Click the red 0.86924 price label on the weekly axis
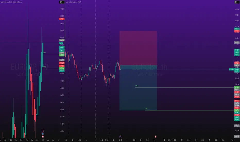 pyautogui.click(x=62, y=19)
